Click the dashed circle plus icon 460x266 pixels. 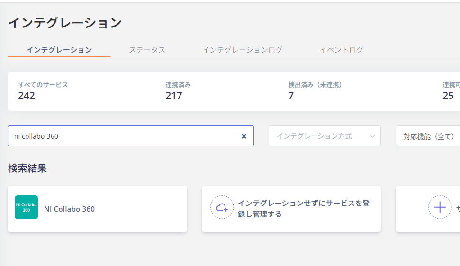coord(440,207)
